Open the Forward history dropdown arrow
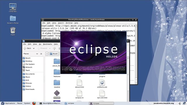This screenshot has width=187, height=105. (50, 48)
